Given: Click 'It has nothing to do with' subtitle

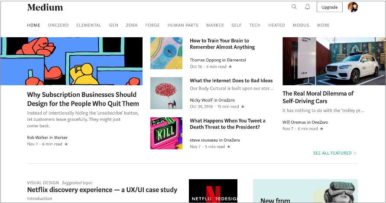Looking at the screenshot, I should coord(323,110).
